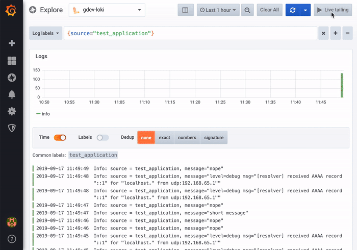Open the Alerting bell icon
The image size is (357, 250).
click(11, 94)
